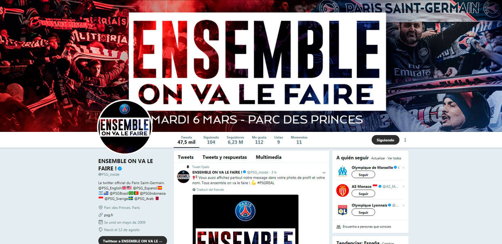Click the Olympique de Marseille logo avatar
The image size is (502, 244).
tap(342, 171)
